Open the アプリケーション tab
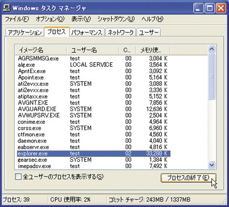229x207 pixels. 25,32
